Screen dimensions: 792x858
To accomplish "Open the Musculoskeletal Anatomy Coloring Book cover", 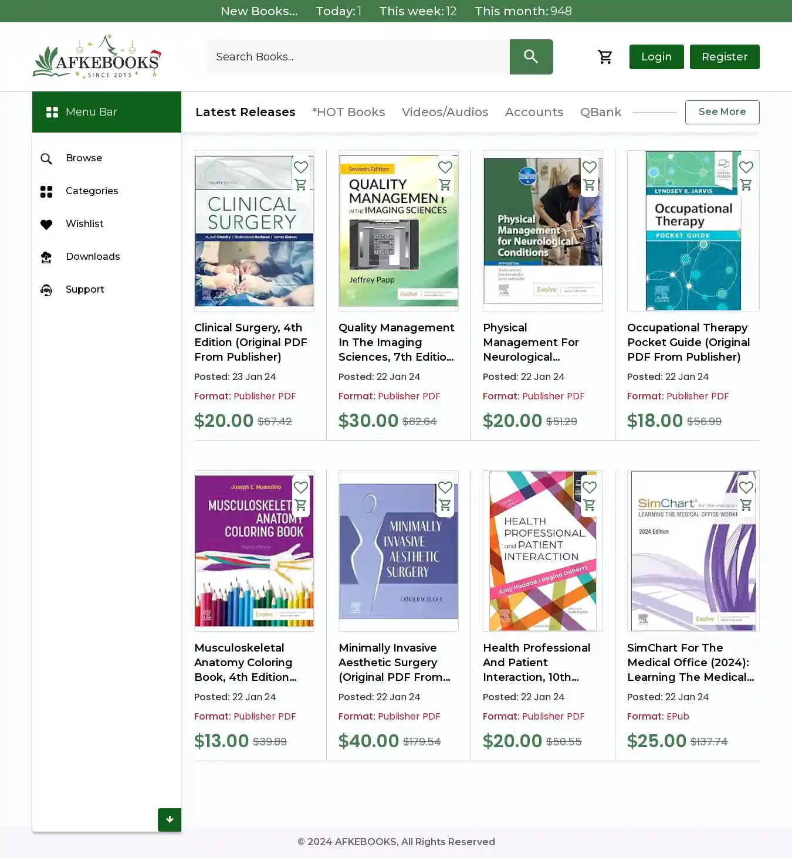I will (x=254, y=551).
